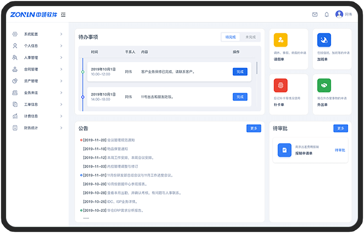Click 更多 button in 公告 panel
Viewport: 364px width, 233px height.
coord(254,128)
